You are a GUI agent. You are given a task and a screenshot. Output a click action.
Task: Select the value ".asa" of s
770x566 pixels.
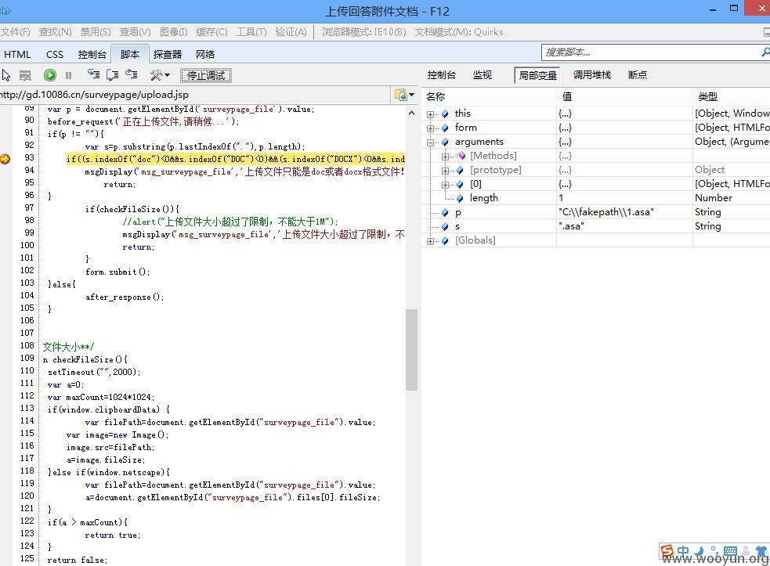[x=571, y=226]
